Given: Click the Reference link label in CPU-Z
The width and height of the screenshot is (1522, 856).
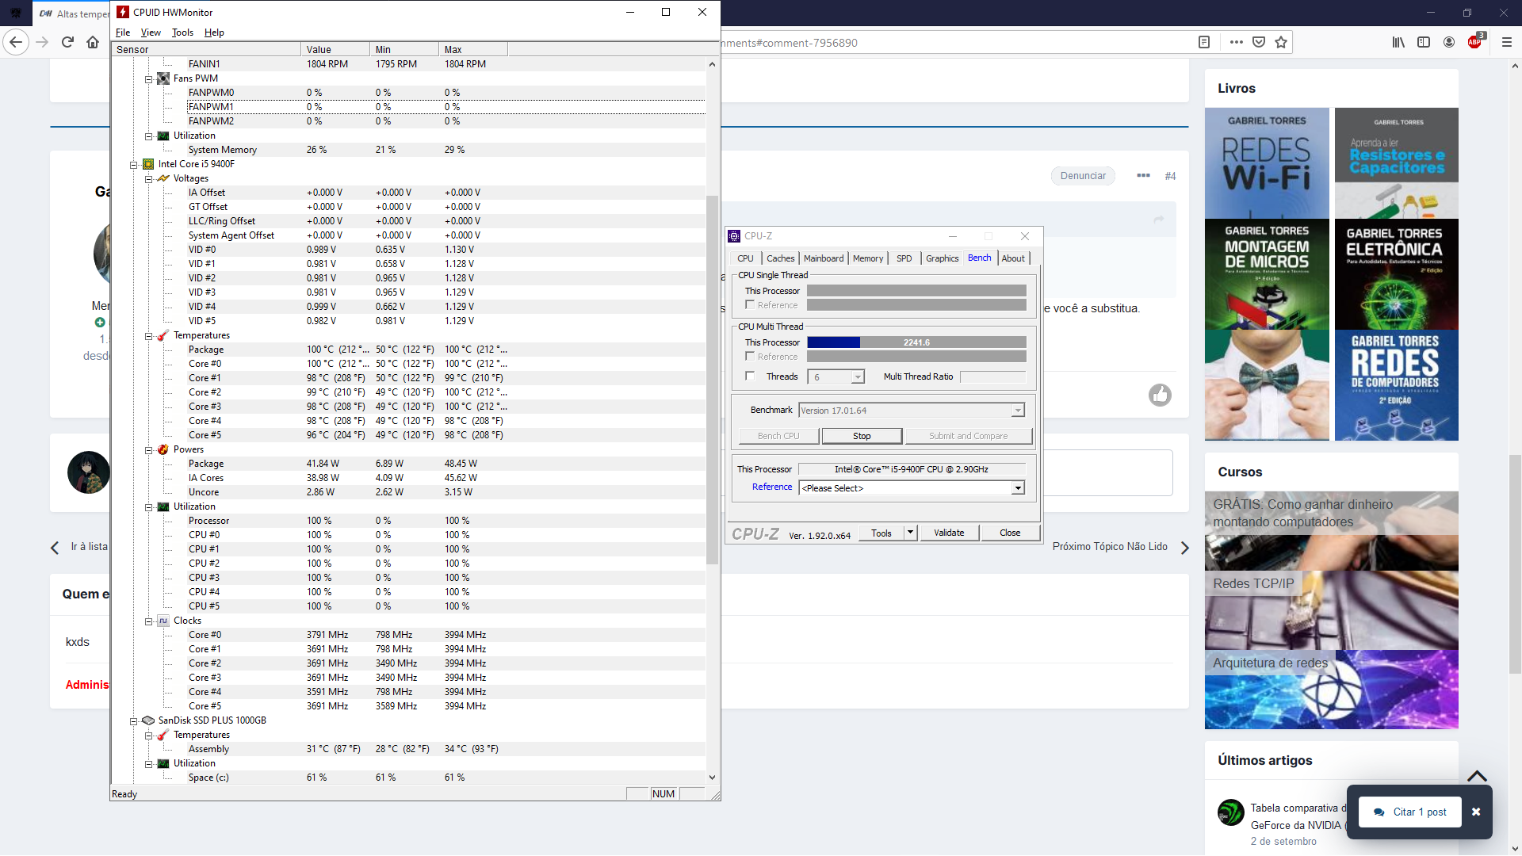Looking at the screenshot, I should tap(772, 487).
